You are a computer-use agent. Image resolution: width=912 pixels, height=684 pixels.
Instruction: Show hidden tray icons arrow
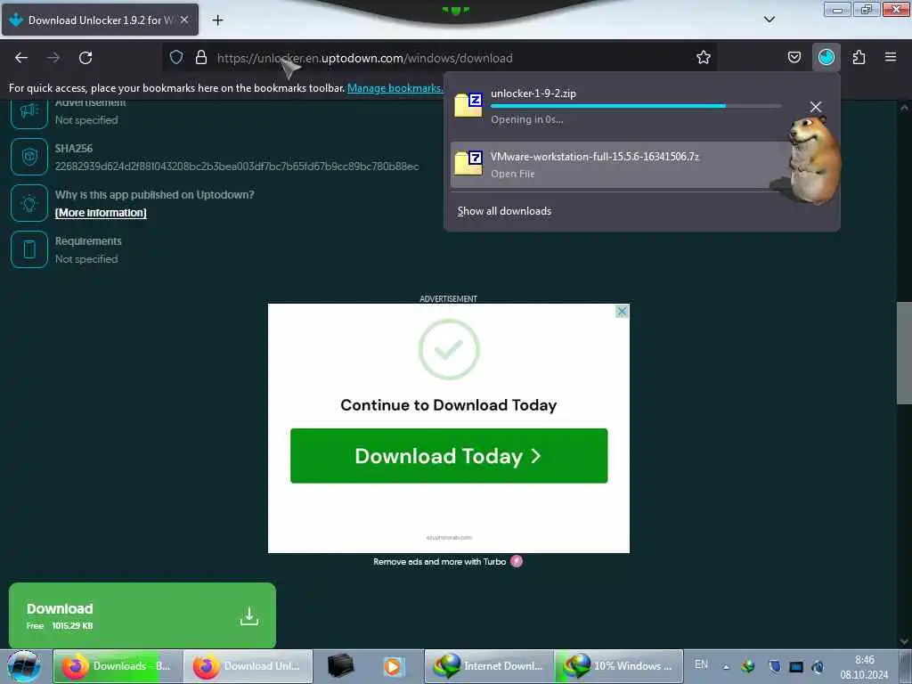point(726,667)
